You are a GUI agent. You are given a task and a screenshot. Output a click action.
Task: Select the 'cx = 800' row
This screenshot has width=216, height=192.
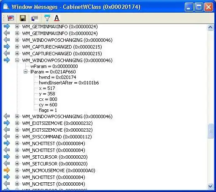[x=48, y=99]
